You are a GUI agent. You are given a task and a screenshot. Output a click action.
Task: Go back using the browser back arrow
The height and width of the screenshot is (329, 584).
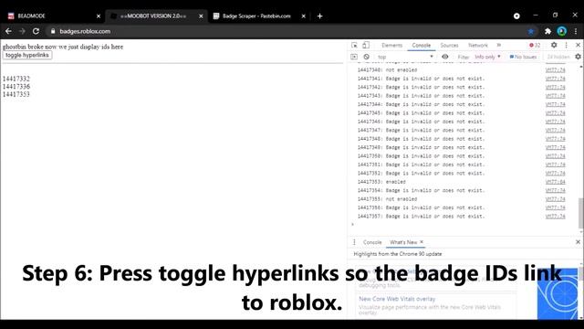[8, 31]
